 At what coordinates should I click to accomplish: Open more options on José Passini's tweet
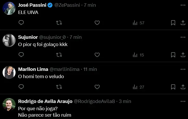(182, 5)
